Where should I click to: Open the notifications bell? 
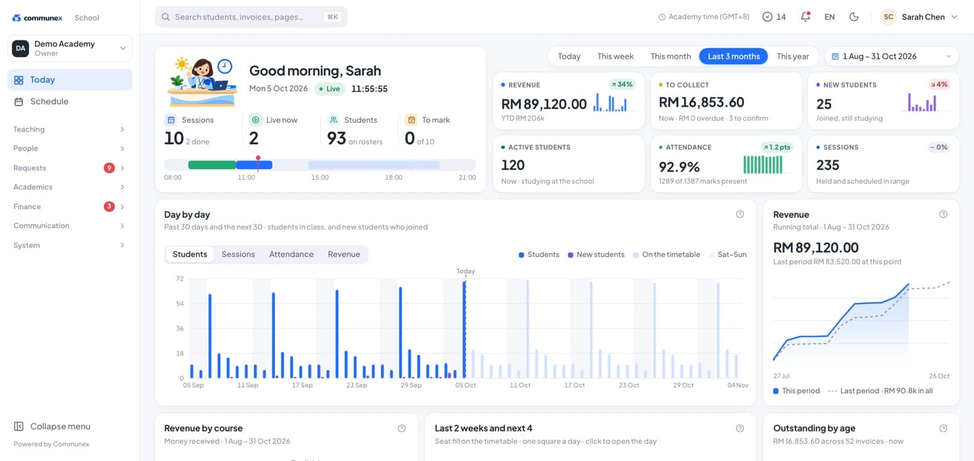(805, 17)
